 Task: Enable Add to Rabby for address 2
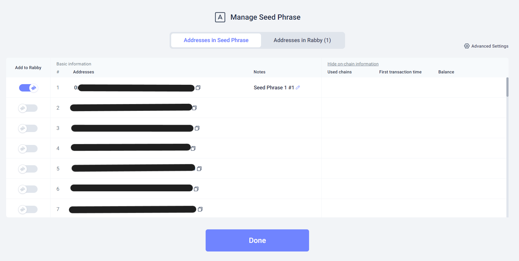coord(28,108)
